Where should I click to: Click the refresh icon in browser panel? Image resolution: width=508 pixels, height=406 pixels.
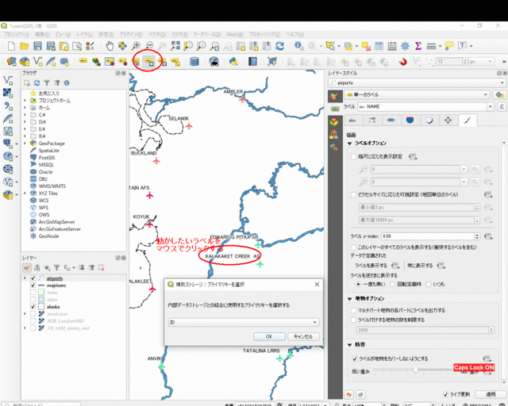(x=37, y=82)
